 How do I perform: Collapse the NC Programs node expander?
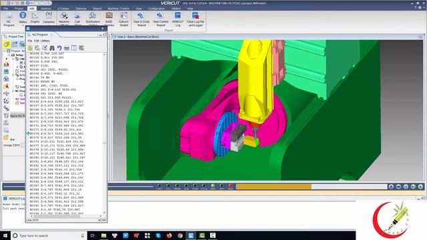[13, 91]
